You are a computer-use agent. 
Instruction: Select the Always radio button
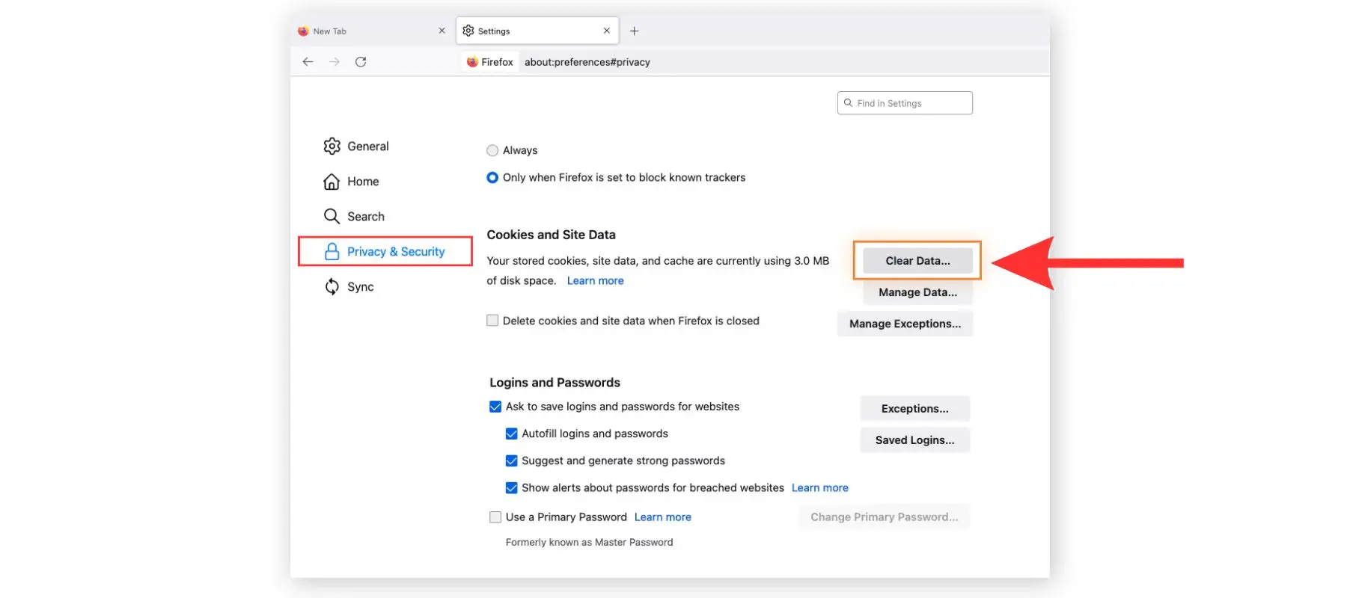pyautogui.click(x=492, y=150)
